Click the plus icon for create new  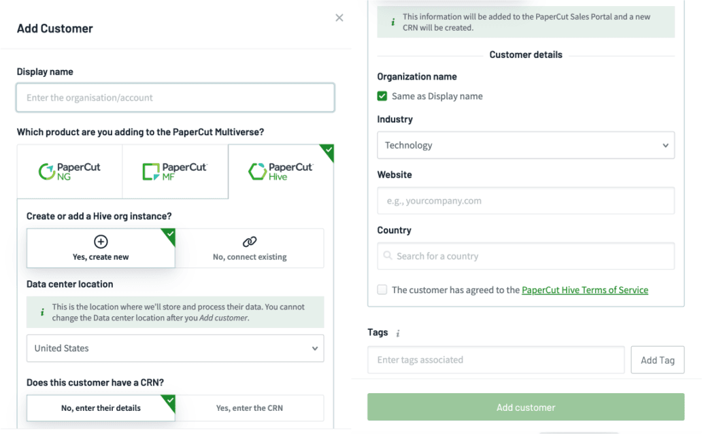click(x=101, y=241)
